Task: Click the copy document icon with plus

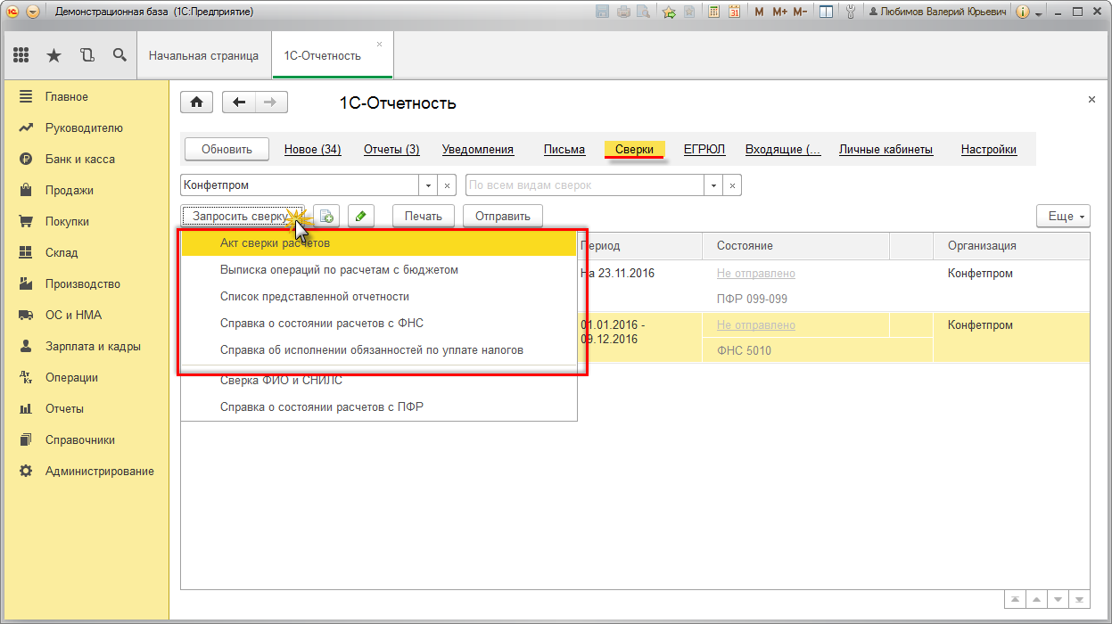Action: click(x=326, y=216)
